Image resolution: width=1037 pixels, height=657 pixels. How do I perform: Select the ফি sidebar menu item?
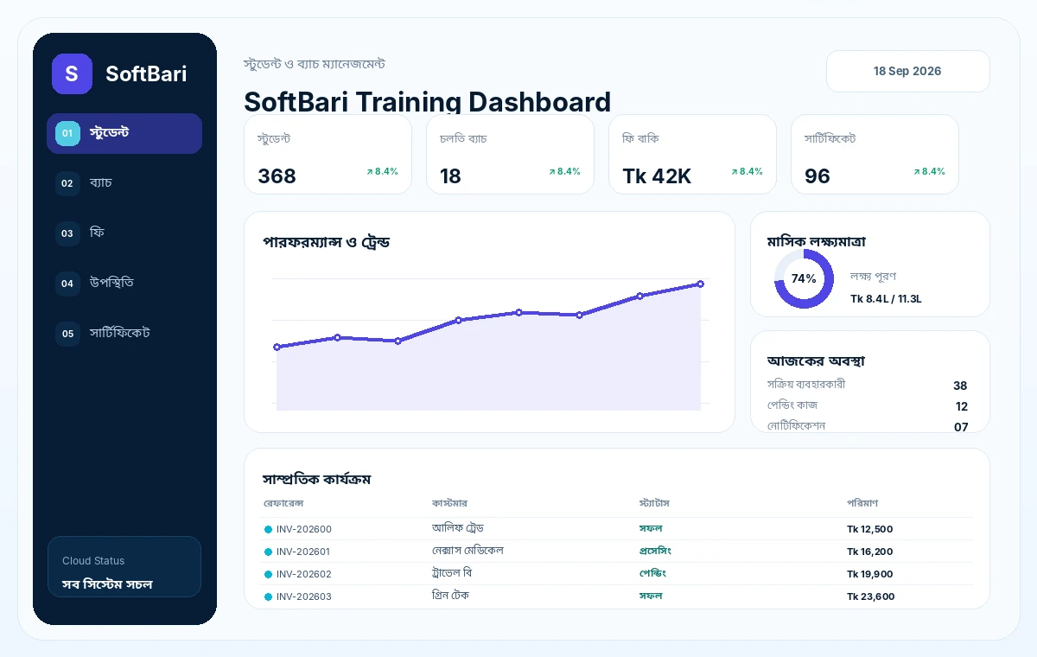[124, 233]
